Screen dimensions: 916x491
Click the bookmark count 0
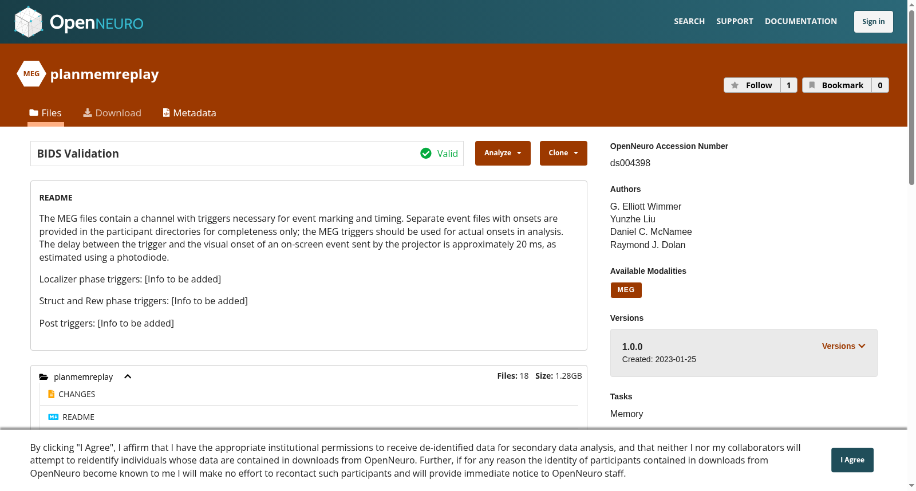coord(881,85)
